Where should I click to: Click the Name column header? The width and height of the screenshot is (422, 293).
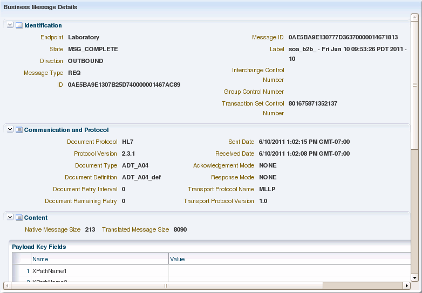(x=100, y=259)
